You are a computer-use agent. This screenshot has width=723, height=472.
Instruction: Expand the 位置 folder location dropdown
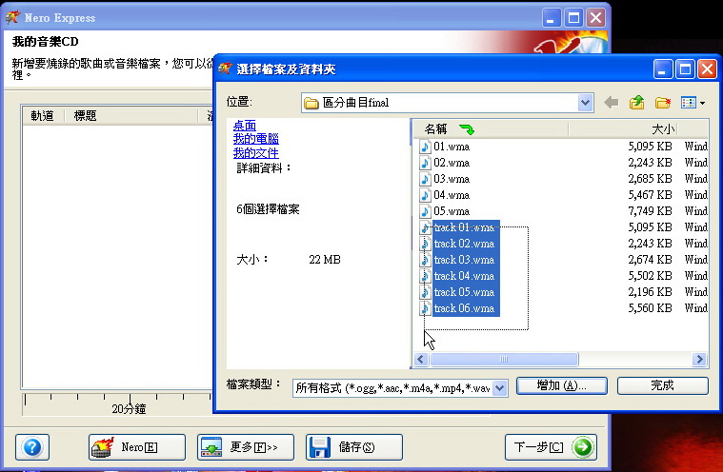click(x=585, y=103)
